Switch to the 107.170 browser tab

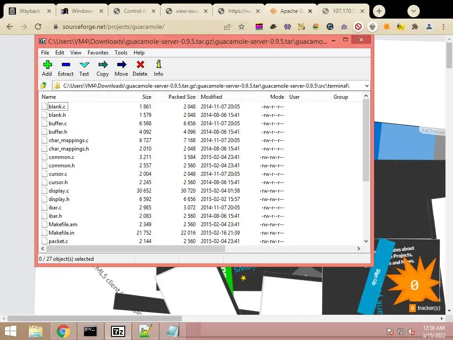[343, 11]
